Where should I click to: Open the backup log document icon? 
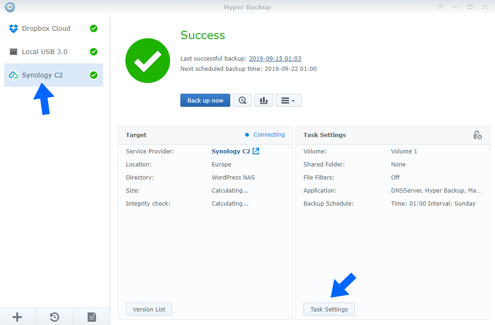pyautogui.click(x=92, y=317)
